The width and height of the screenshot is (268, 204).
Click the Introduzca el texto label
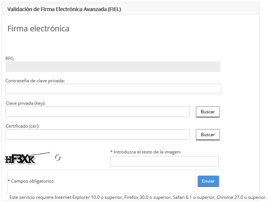(x=146, y=152)
